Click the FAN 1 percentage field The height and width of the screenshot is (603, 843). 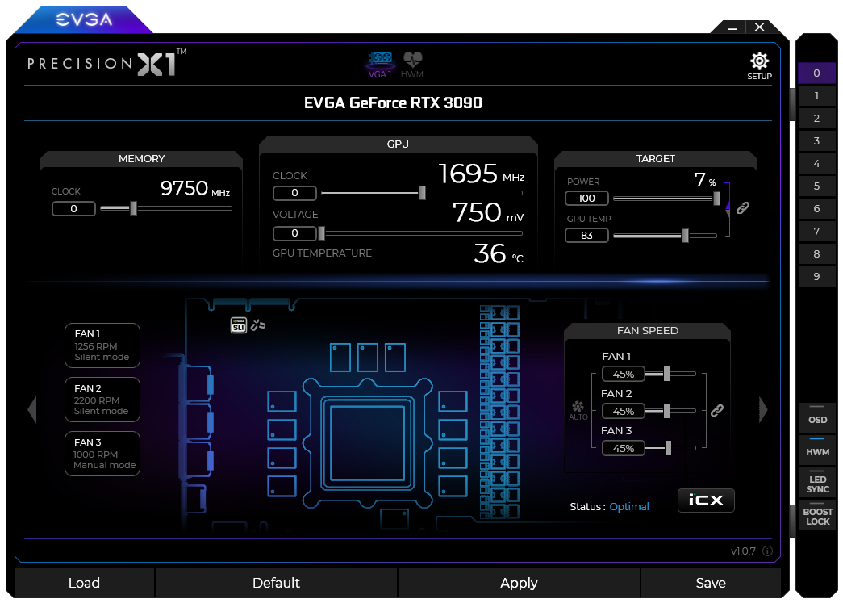pyautogui.click(x=623, y=374)
